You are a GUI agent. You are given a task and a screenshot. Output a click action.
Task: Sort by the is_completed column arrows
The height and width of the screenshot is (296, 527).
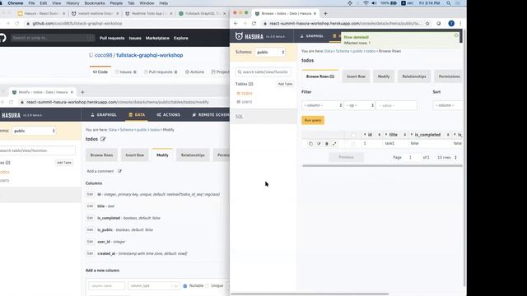448,135
